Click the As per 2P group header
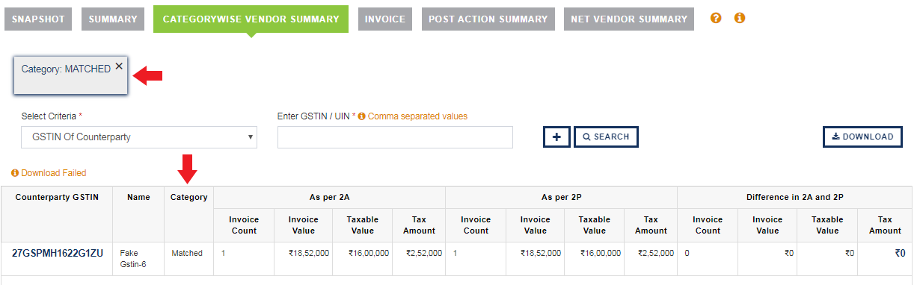This screenshot has height=285, width=920. pyautogui.click(x=561, y=197)
